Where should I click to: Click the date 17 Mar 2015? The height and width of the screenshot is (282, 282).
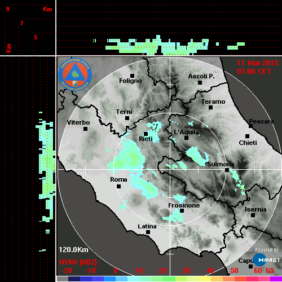click(258, 63)
